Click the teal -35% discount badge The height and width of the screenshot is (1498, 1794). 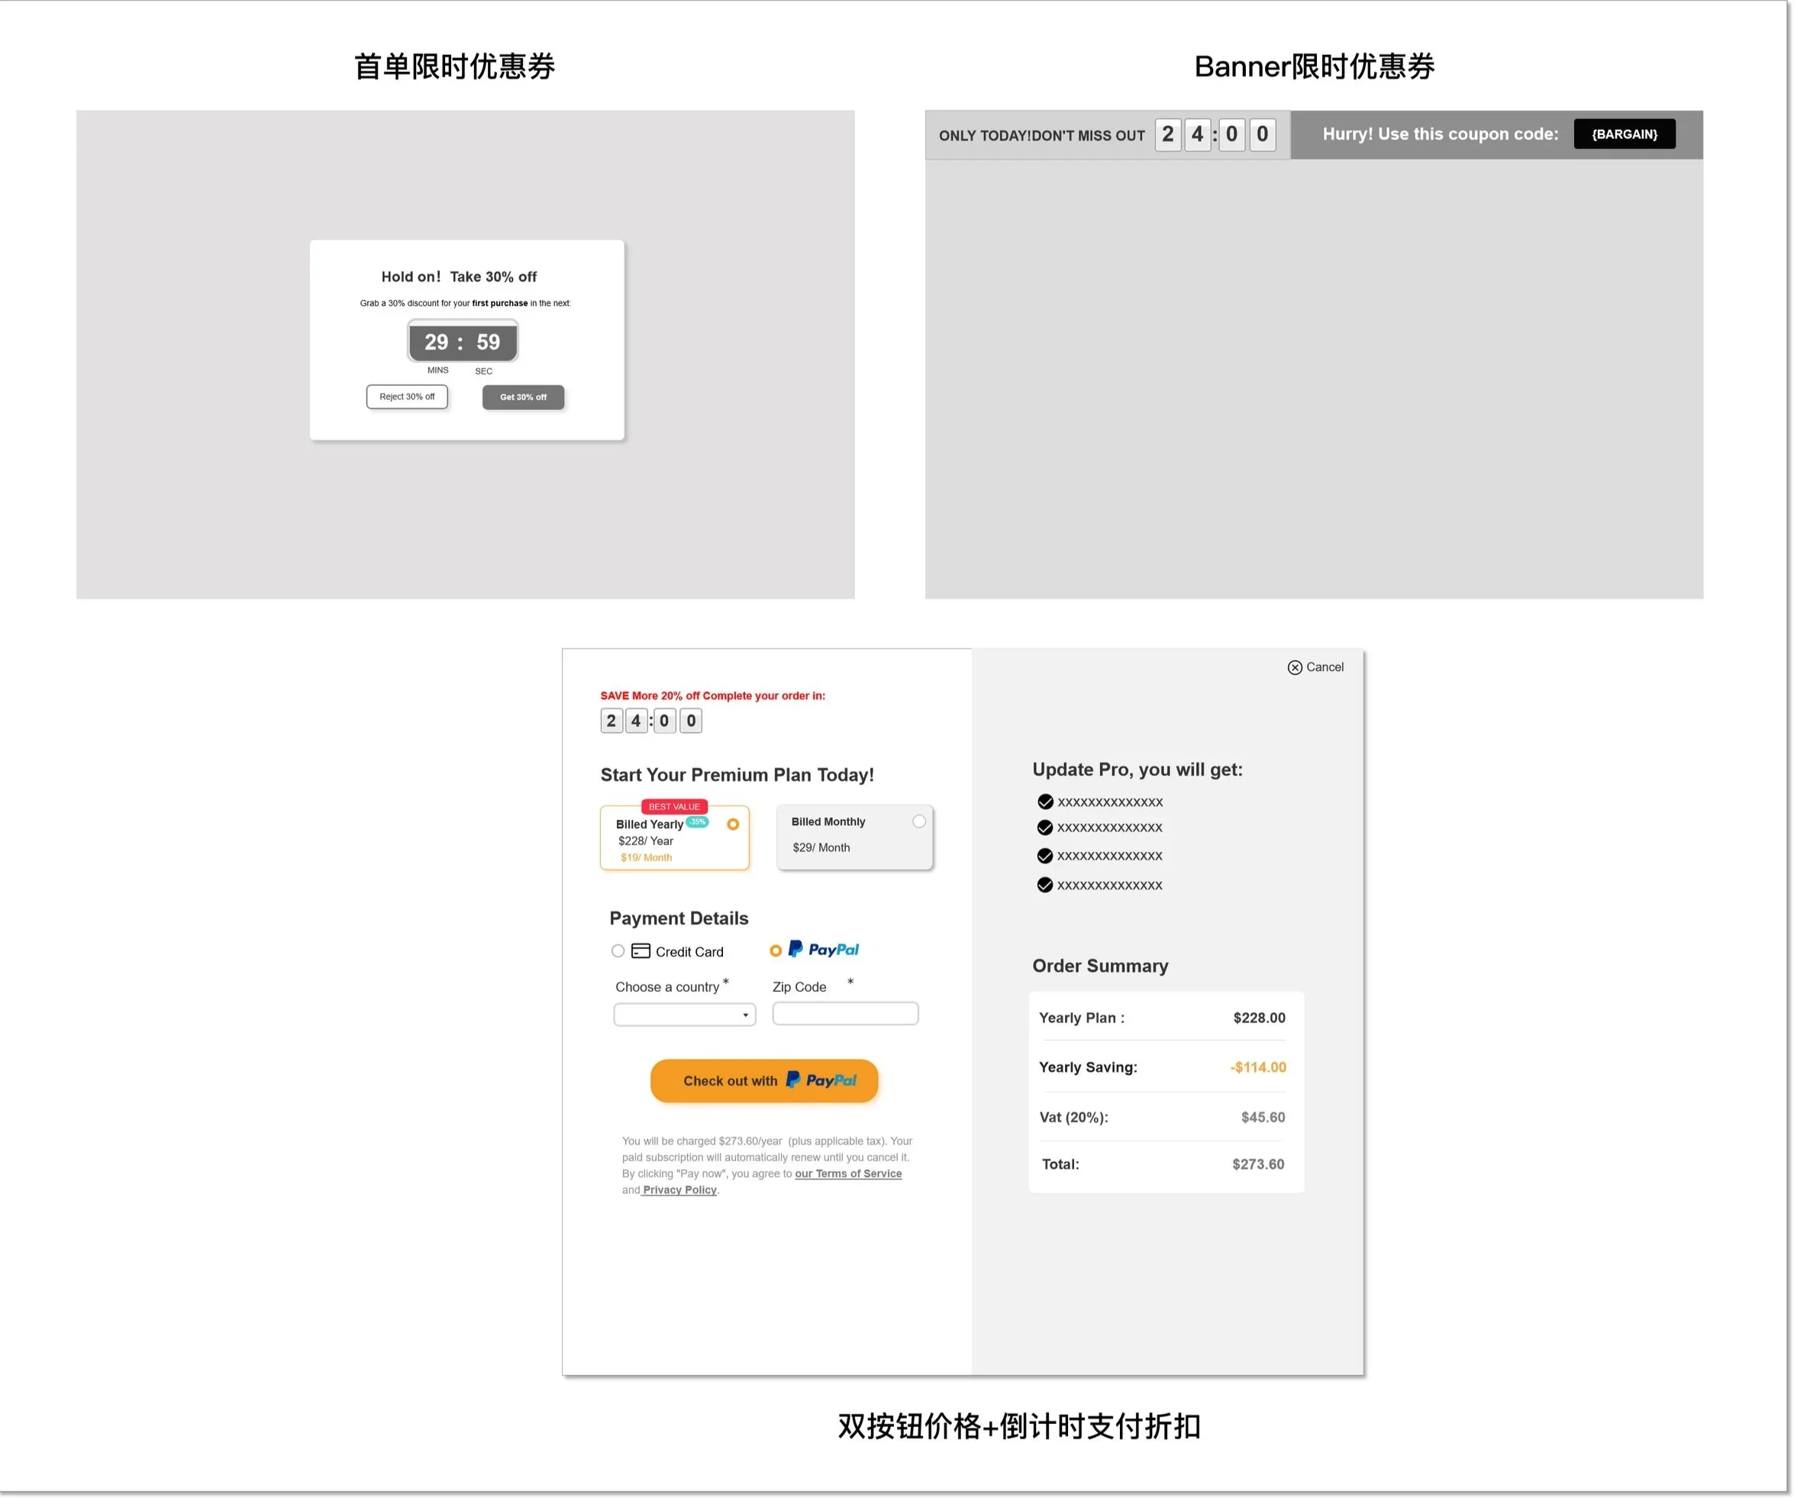(698, 822)
